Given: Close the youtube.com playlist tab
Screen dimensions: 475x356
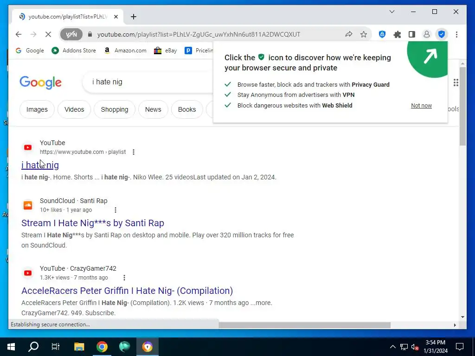Looking at the screenshot, I should (x=116, y=17).
